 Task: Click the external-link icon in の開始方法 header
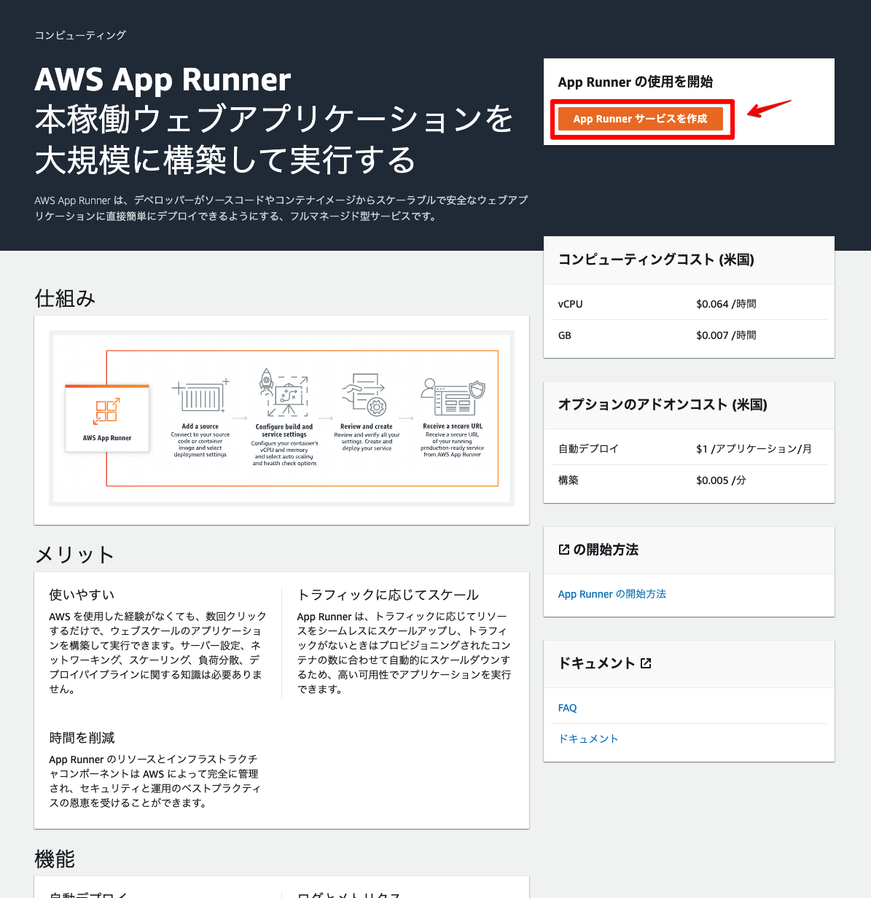(563, 549)
